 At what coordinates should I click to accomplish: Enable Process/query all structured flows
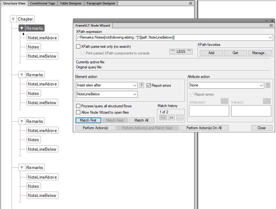[78, 106]
